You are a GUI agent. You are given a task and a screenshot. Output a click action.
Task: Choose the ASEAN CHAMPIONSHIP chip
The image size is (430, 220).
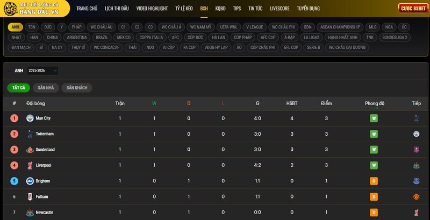point(340,27)
